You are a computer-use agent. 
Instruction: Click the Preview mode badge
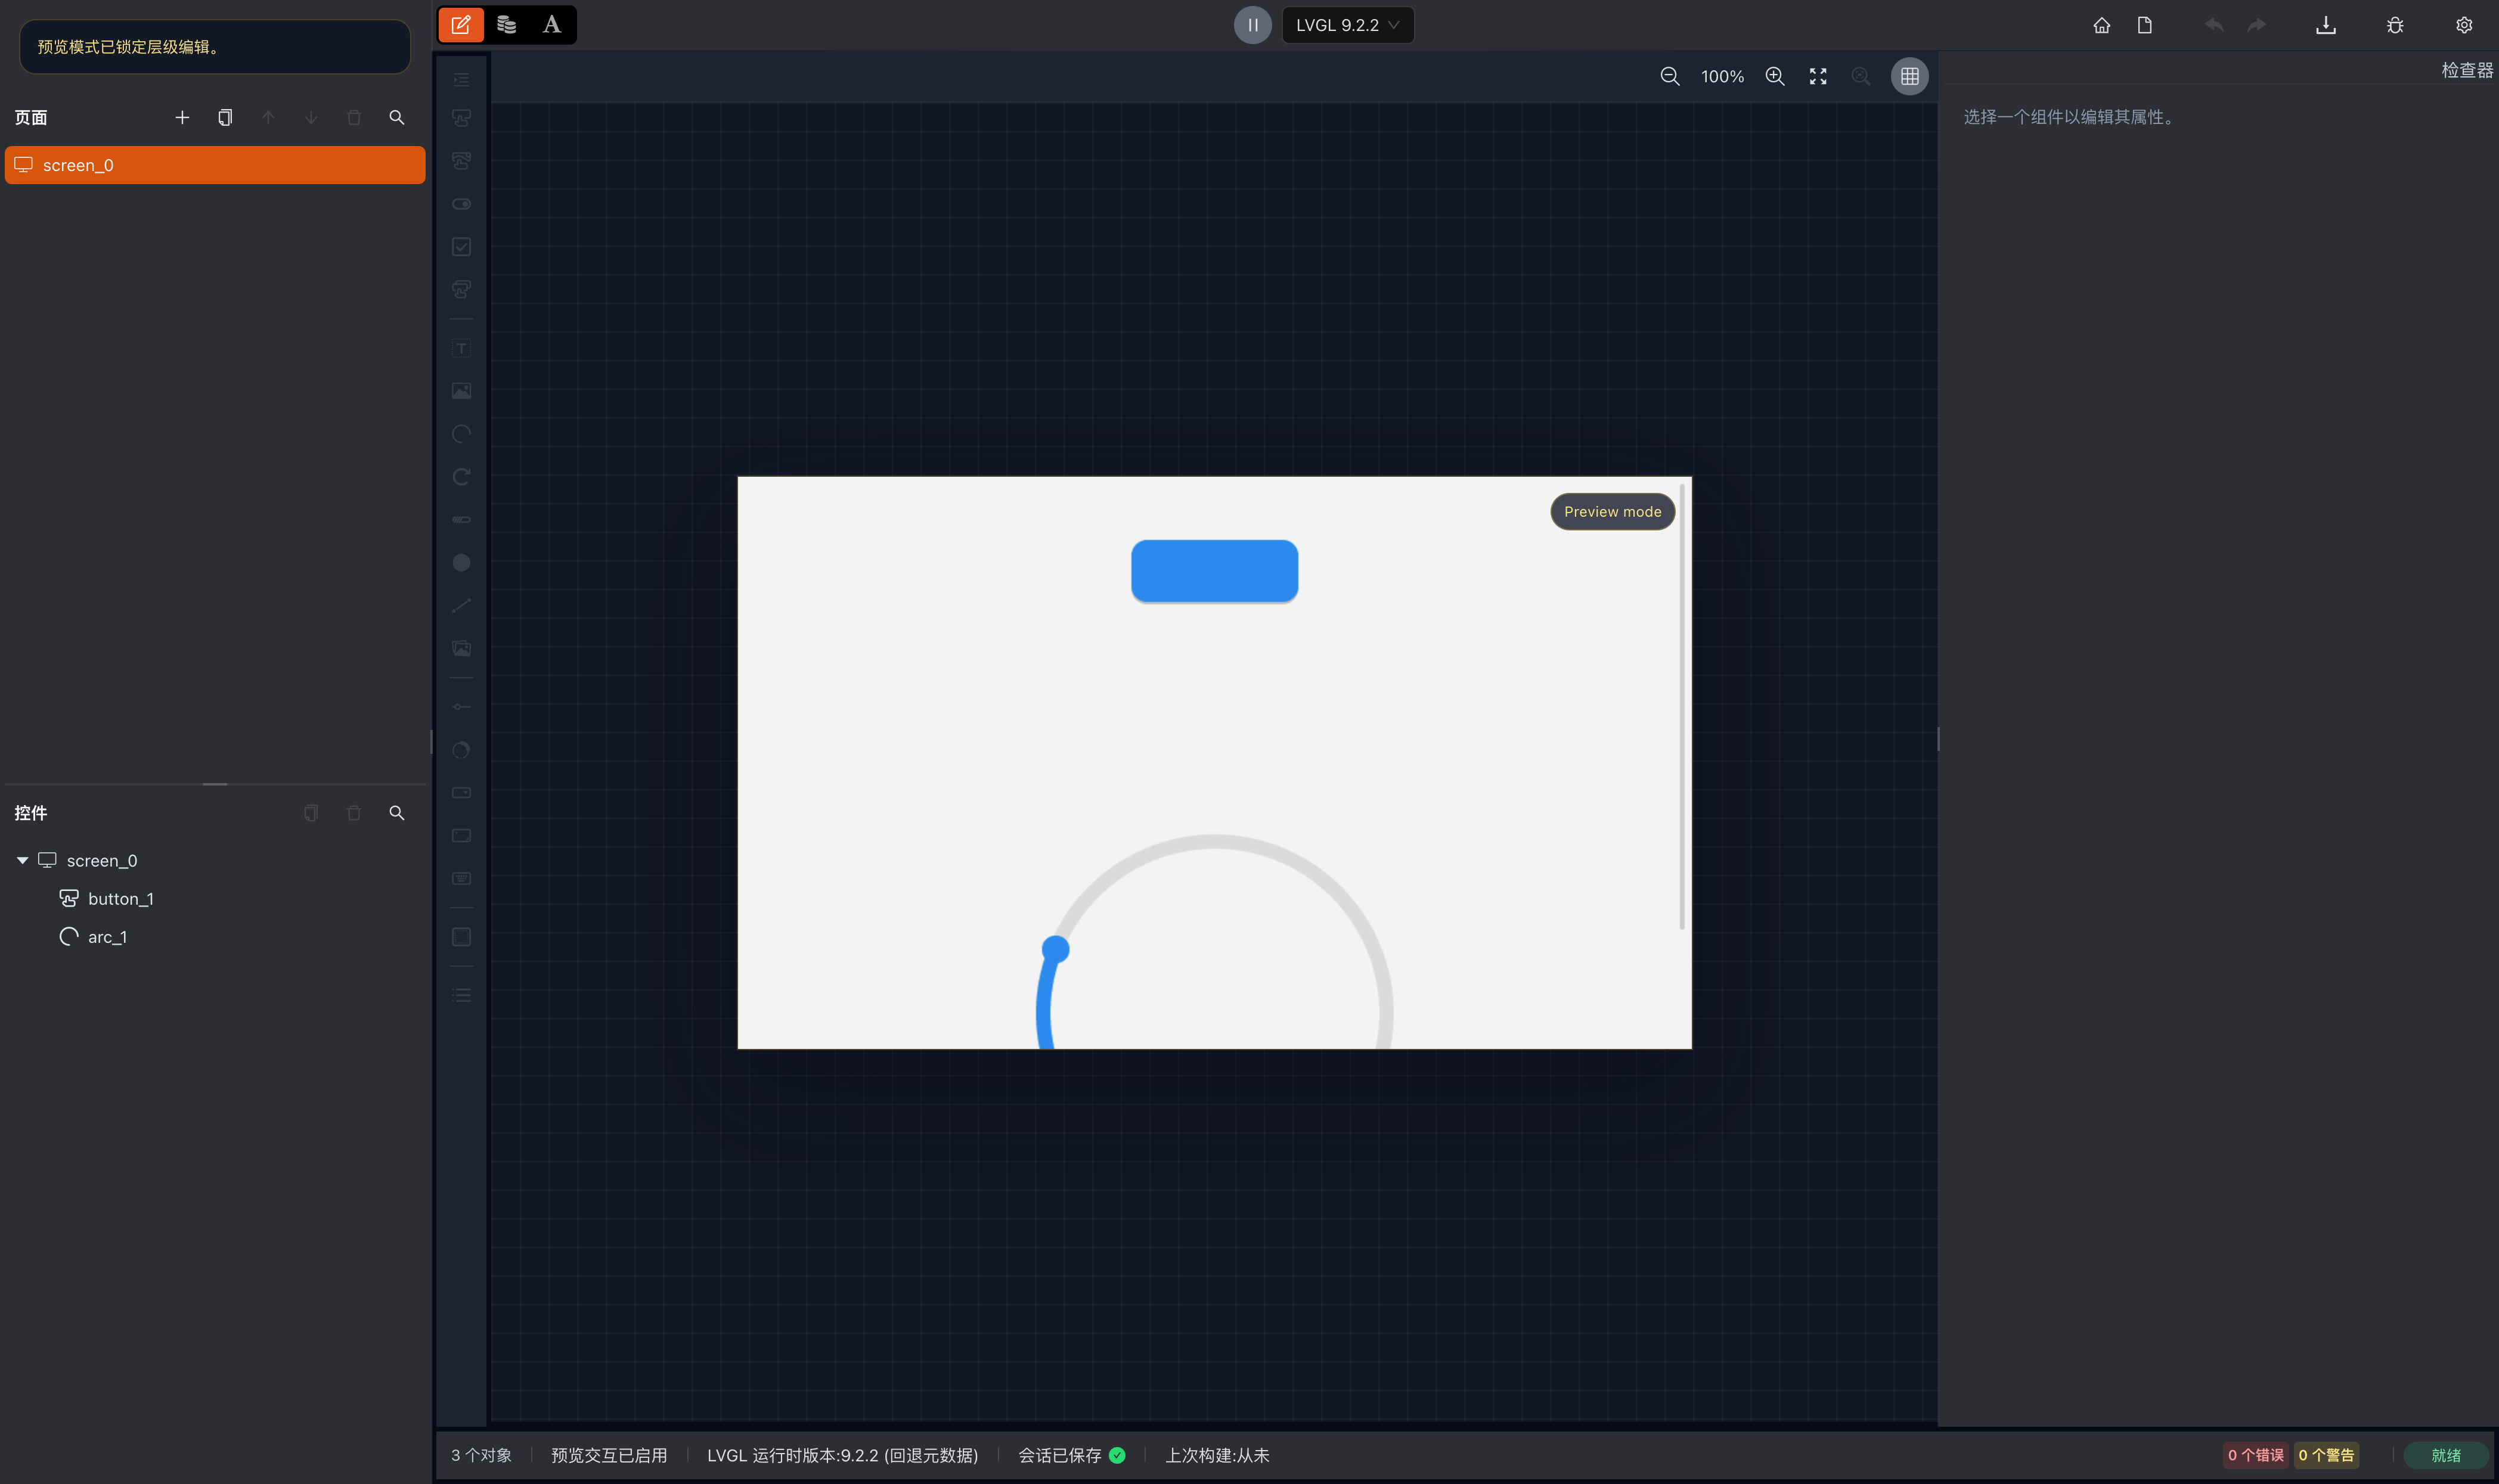[1612, 512]
